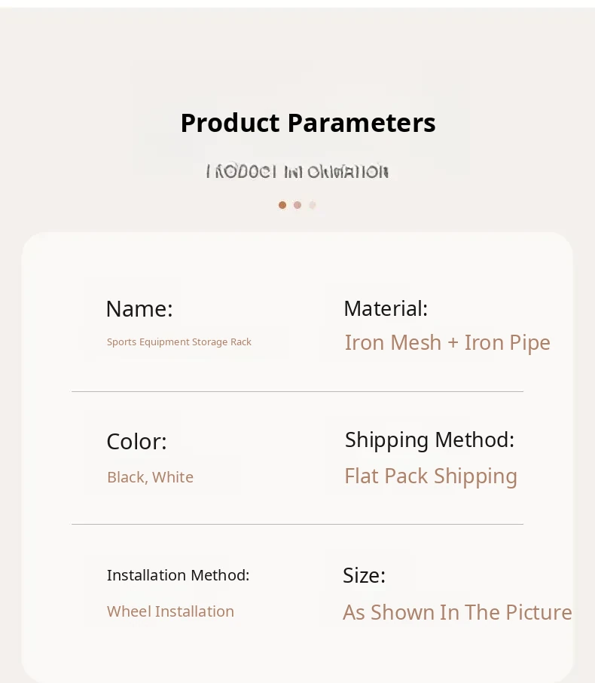This screenshot has height=683, width=595.
Task: Click the dark brown dot under the heading
Action: (282, 205)
